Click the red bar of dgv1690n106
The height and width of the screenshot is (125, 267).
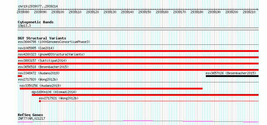coord(145,95)
